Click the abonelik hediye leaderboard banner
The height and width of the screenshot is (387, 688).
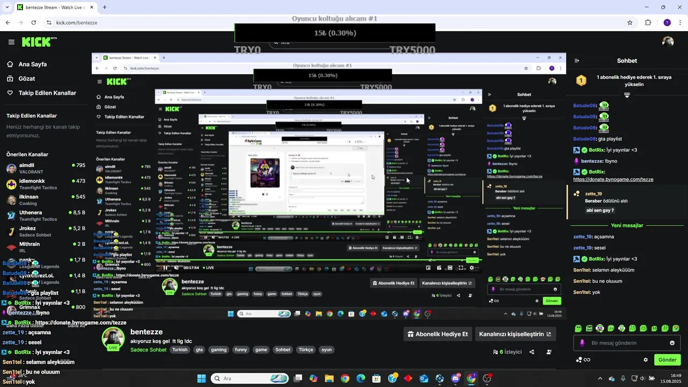click(x=627, y=81)
